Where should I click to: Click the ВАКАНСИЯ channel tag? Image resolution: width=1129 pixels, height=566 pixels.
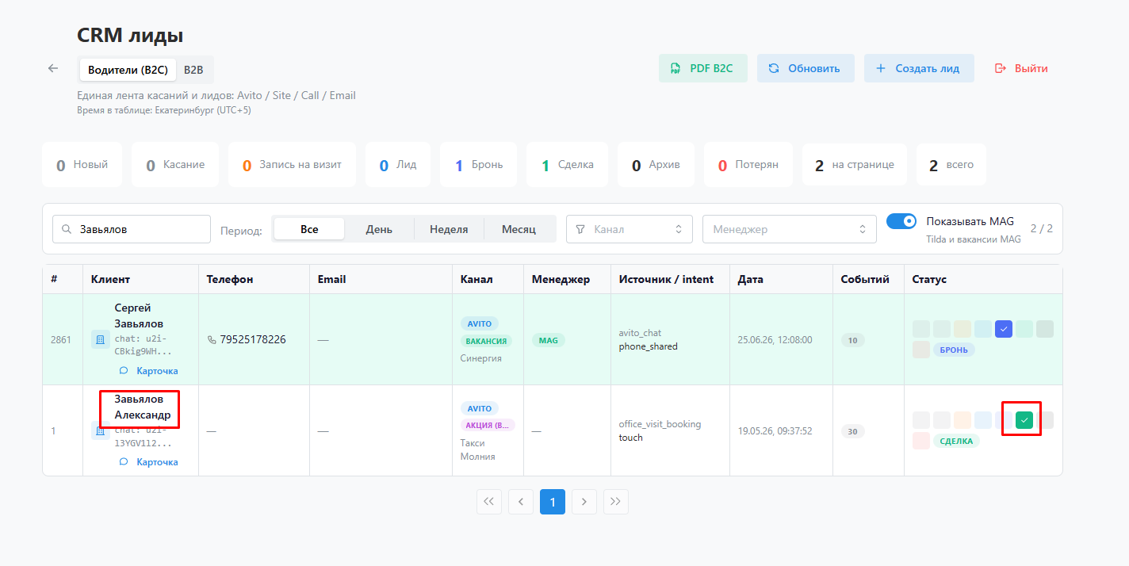[486, 341]
